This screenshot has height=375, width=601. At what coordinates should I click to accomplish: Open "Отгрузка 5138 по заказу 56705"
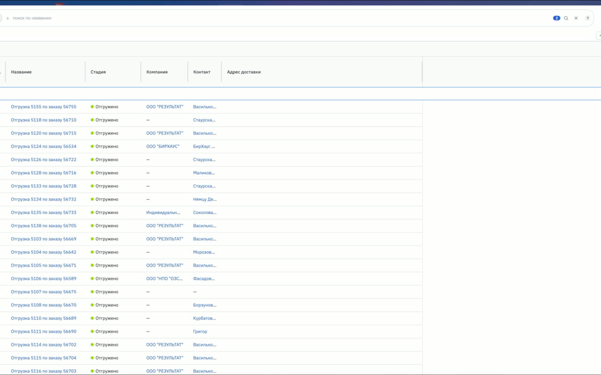coord(43,226)
